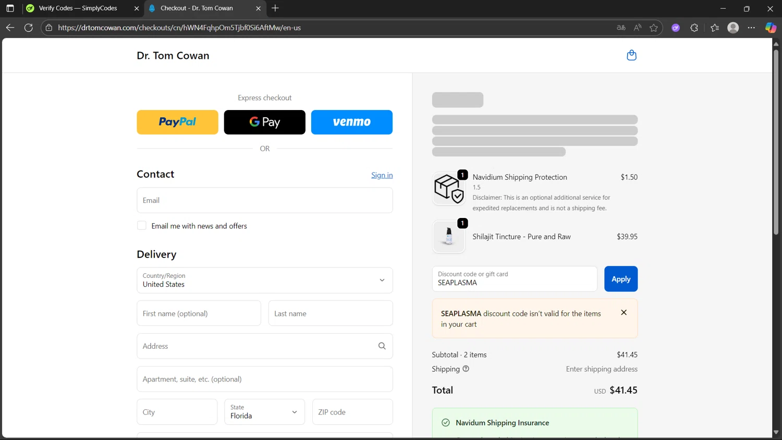Click the vertical page scrollbar
Viewport: 782px width, 440px height.
tap(776, 141)
